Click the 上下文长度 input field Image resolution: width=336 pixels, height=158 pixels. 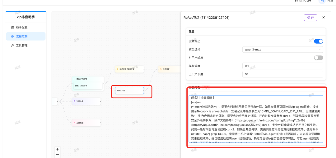coord(282,74)
